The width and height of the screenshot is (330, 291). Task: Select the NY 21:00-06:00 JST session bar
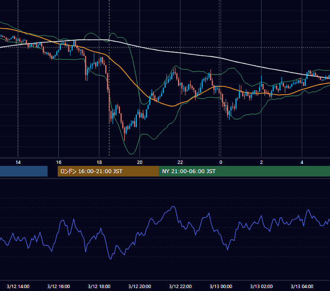coord(244,171)
